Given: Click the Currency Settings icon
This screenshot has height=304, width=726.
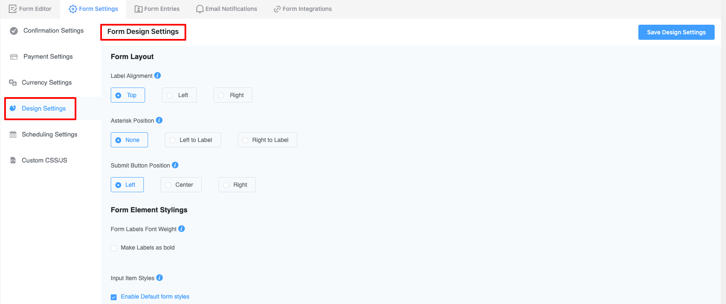Looking at the screenshot, I should pyautogui.click(x=13, y=82).
